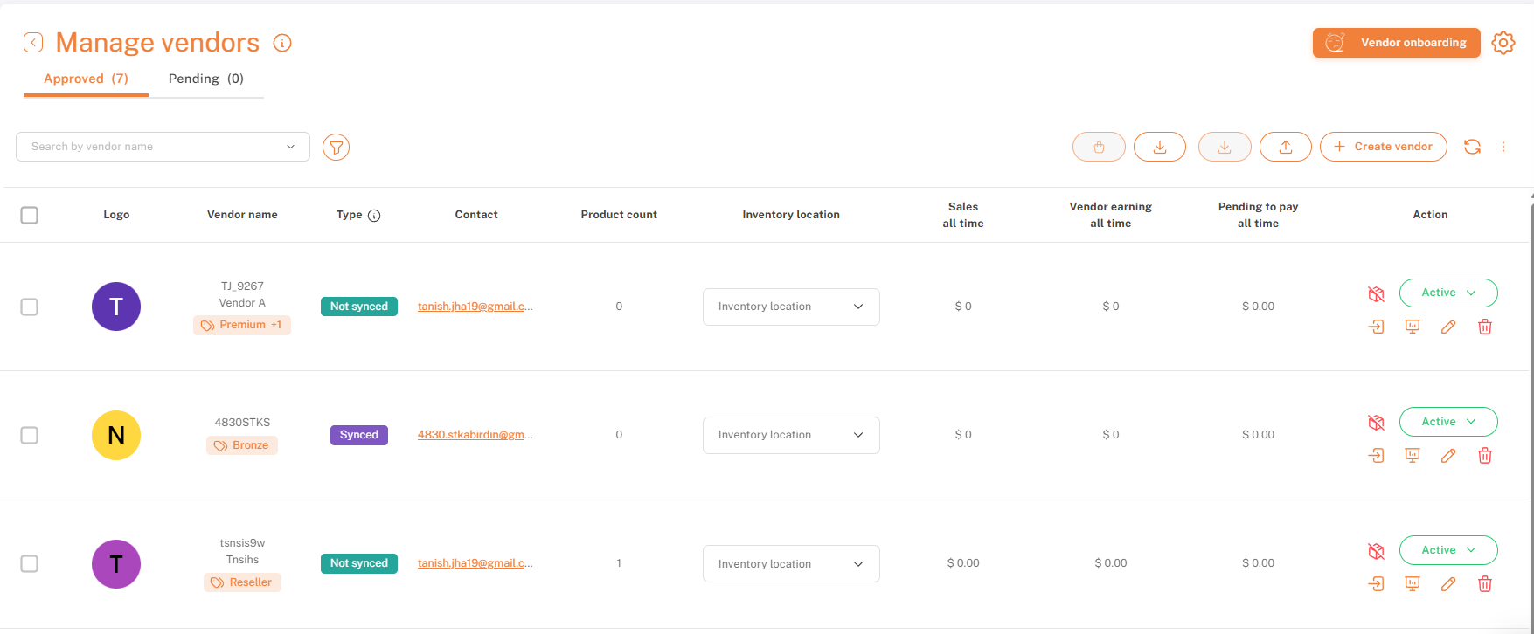Open the Active status dropdown for TJ_9267
Viewport: 1534px width, 634px height.
click(1447, 293)
